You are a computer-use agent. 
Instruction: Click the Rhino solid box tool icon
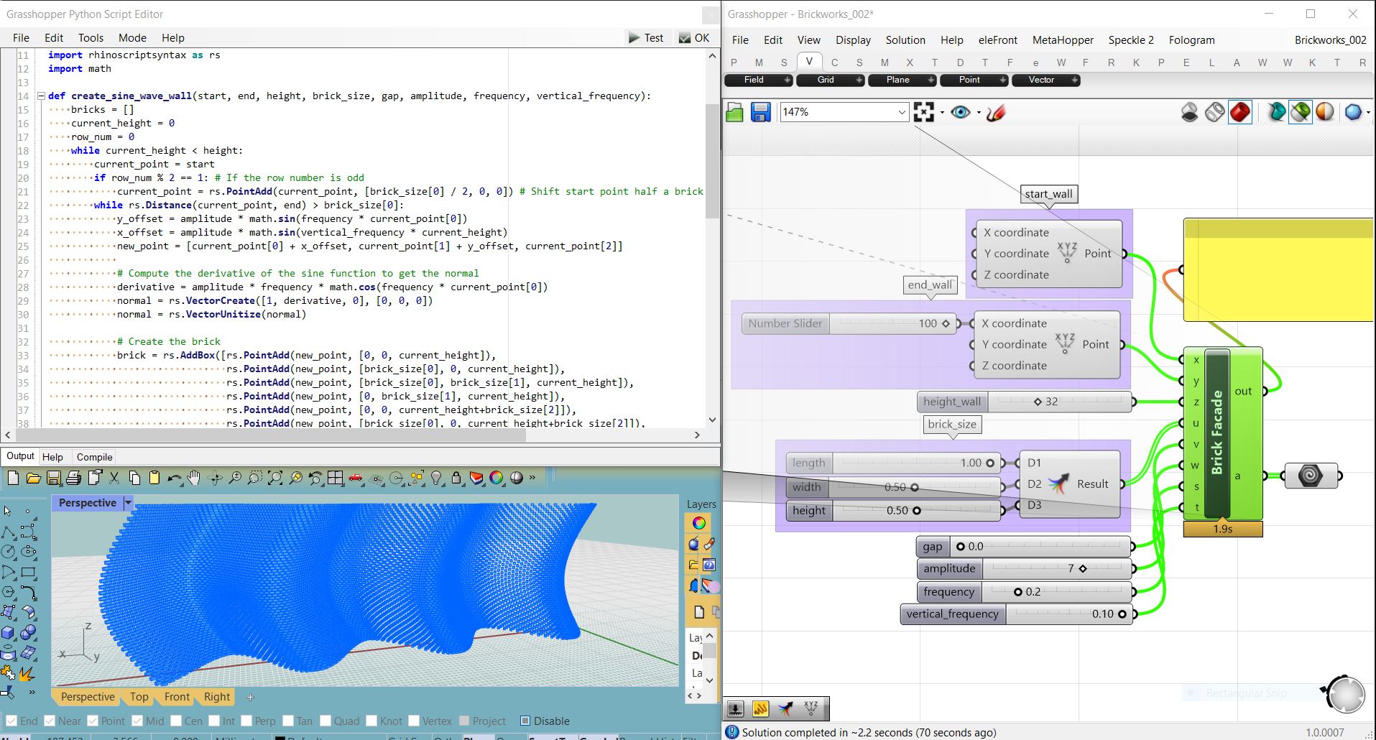point(8,633)
